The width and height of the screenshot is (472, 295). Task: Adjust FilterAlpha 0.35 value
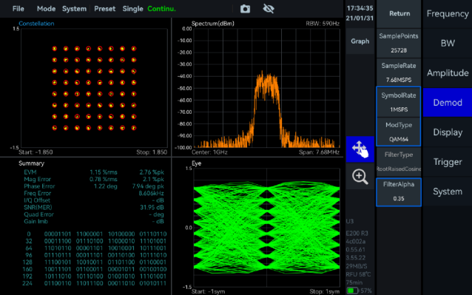(399, 191)
